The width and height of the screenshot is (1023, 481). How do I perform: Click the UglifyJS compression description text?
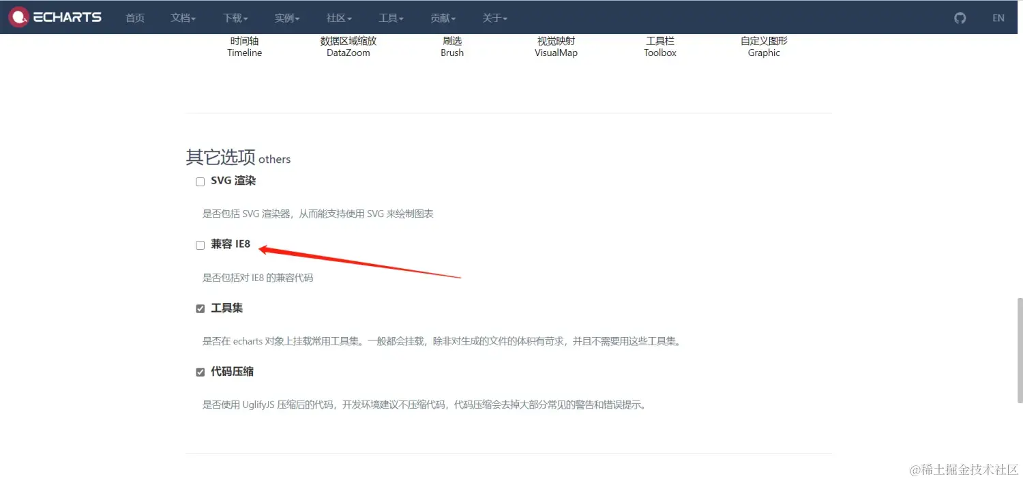pyautogui.click(x=424, y=405)
